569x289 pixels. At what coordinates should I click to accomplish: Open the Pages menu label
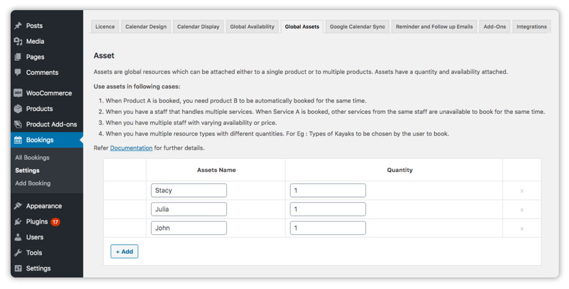coord(35,57)
